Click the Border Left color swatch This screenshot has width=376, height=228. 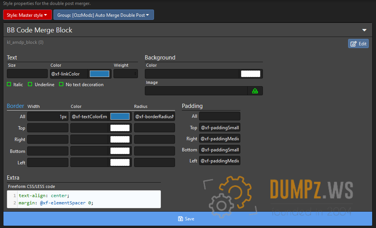120,162
